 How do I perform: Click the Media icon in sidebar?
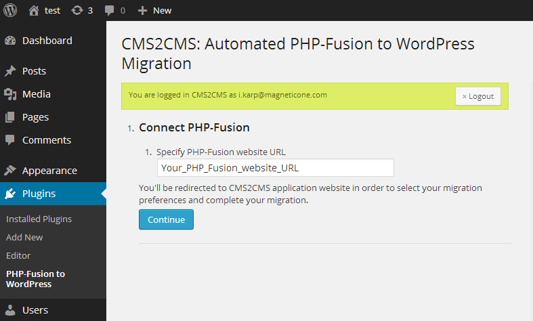10,94
